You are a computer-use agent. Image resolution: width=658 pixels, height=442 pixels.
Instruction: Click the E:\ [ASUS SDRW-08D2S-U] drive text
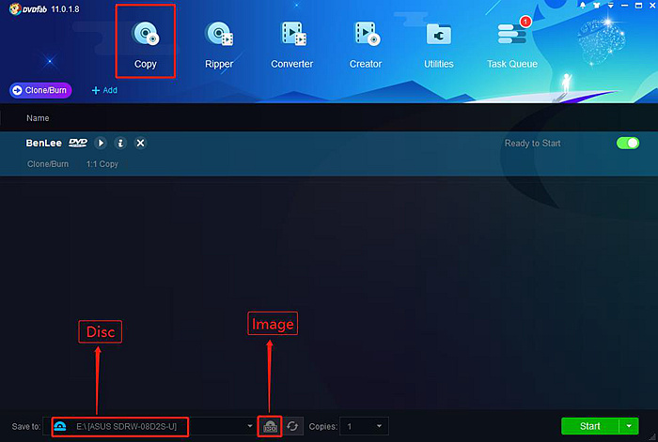tap(126, 426)
